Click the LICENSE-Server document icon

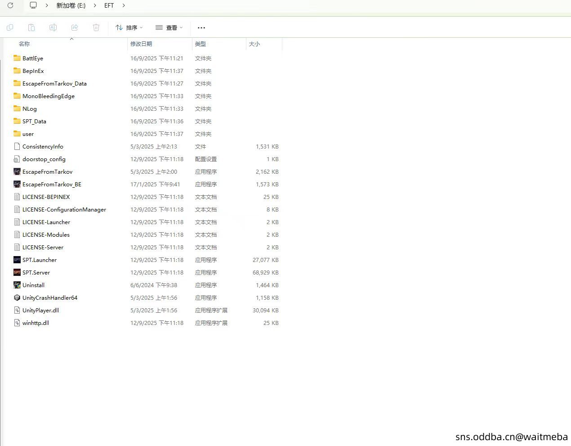pyautogui.click(x=17, y=247)
